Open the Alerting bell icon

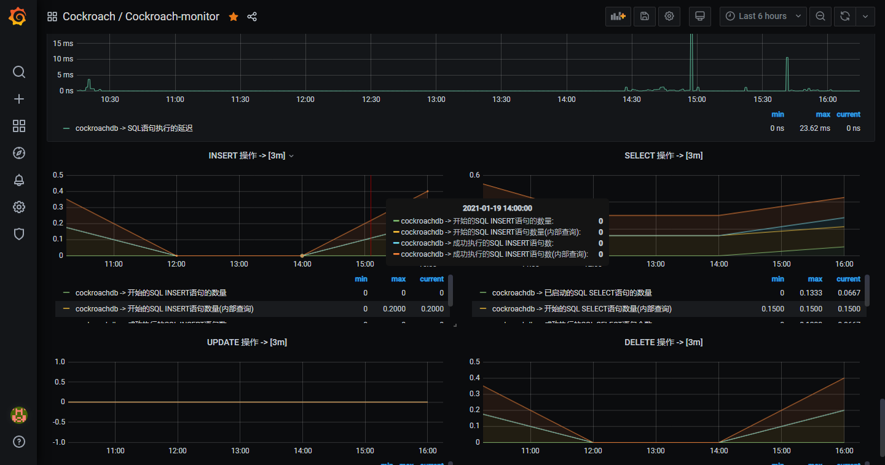[19, 180]
